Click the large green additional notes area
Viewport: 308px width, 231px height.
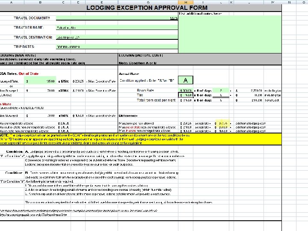pos(230,34)
